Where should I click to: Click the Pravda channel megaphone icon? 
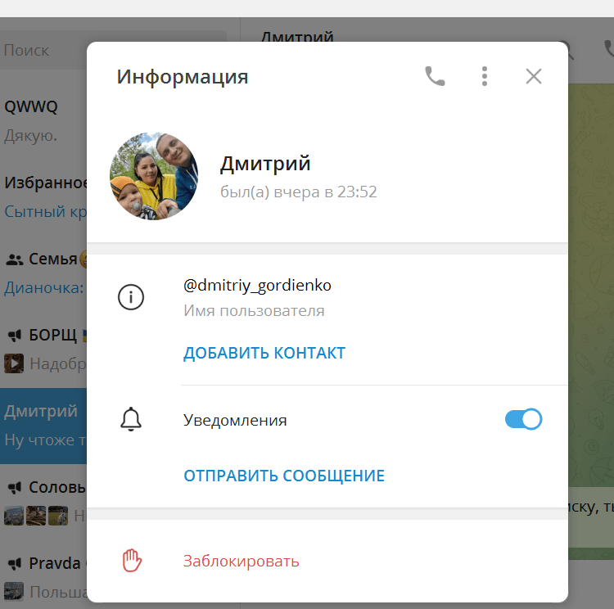[x=15, y=564]
